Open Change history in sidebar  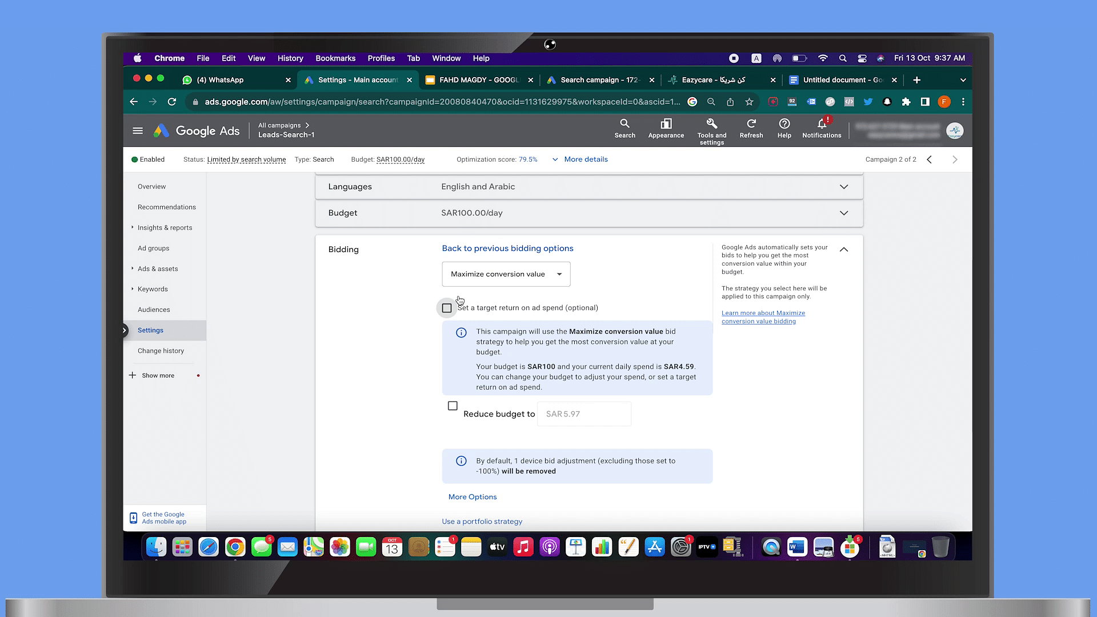(161, 351)
